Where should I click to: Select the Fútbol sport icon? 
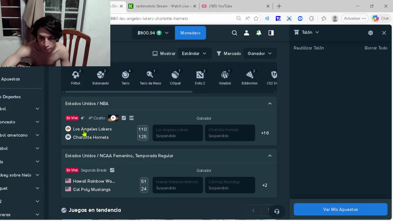coord(76,77)
